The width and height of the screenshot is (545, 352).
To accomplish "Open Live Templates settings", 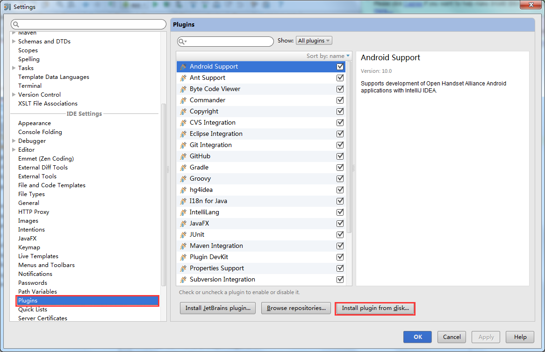I will [38, 256].
